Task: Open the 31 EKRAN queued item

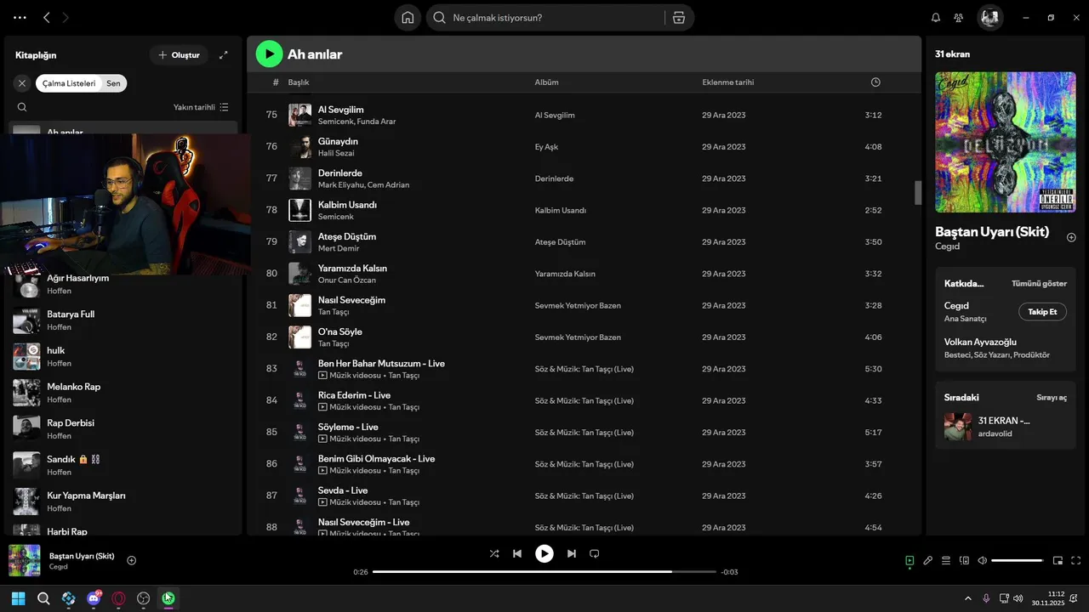Action: coord(1005,427)
